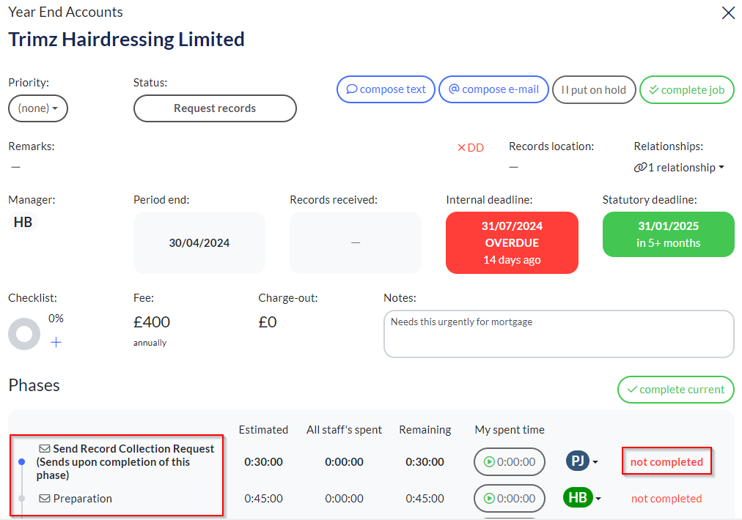Screen dimensions: 742x520
Task: Click estimated time 0:30:00
Action: point(263,462)
